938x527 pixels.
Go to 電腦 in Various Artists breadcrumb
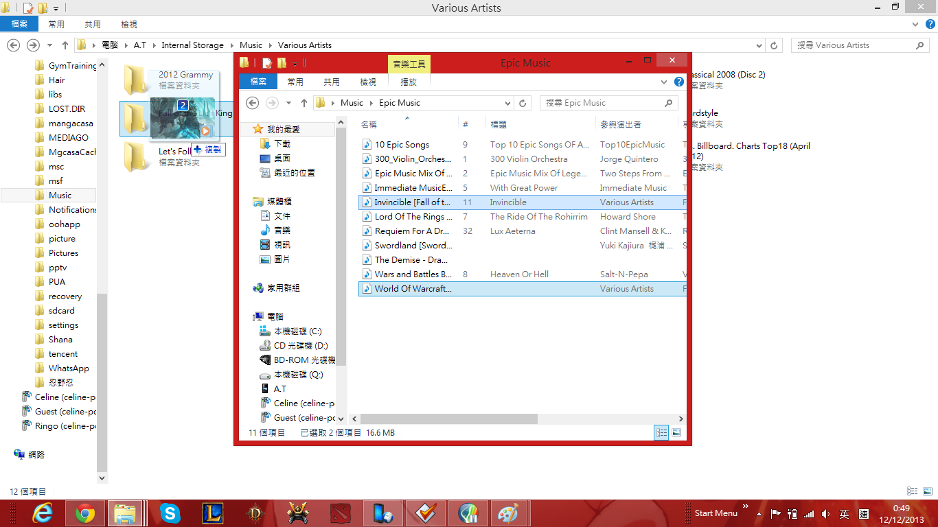(109, 45)
